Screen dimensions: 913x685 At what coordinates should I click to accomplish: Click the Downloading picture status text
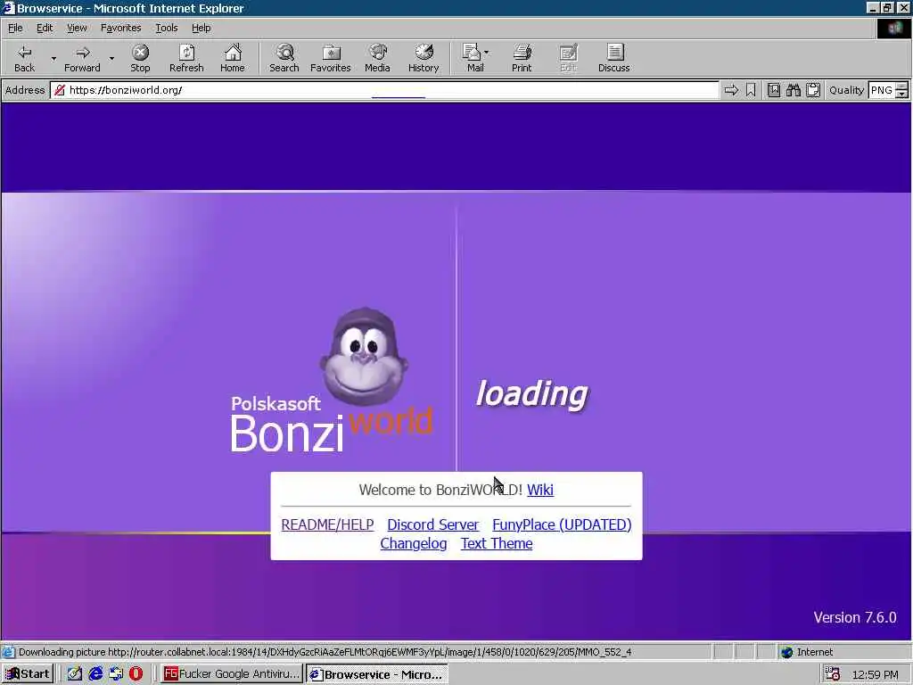[325, 652]
